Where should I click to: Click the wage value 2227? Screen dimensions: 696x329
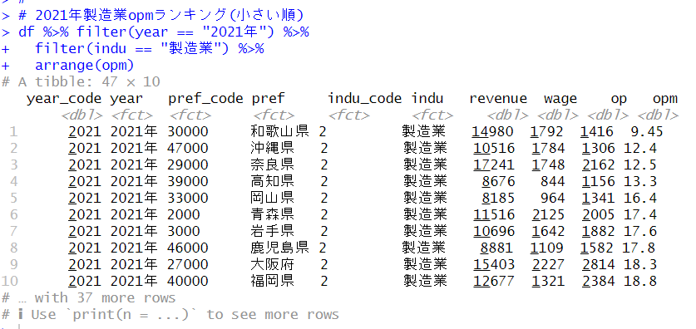(548, 264)
